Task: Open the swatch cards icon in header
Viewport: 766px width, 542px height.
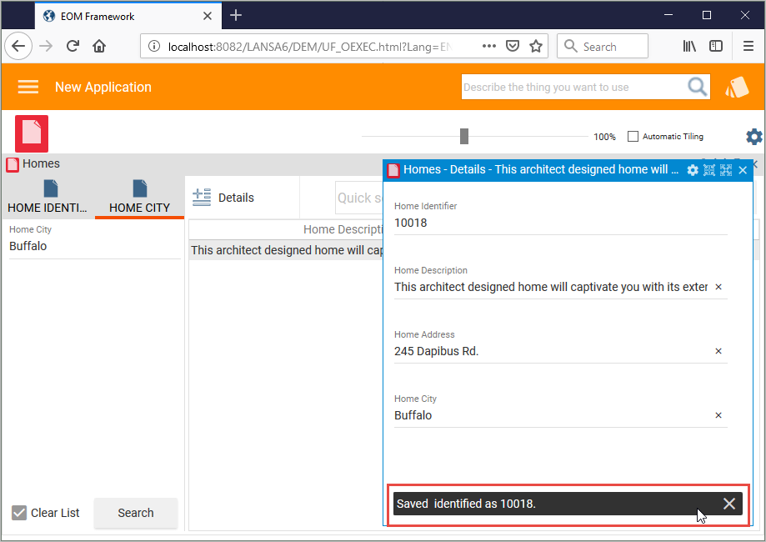Action: pos(737,87)
